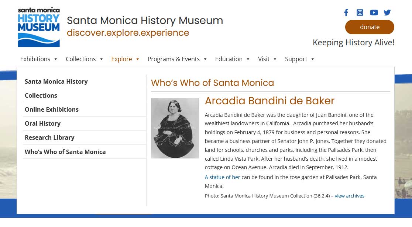The image size is (412, 227).
Task: Click Arcadia Bandini de Baker portrait photo
Action: pyautogui.click(x=175, y=128)
